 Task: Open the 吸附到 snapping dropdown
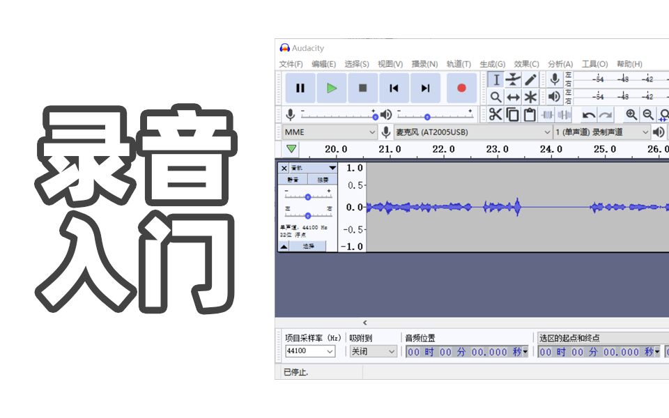(374, 351)
